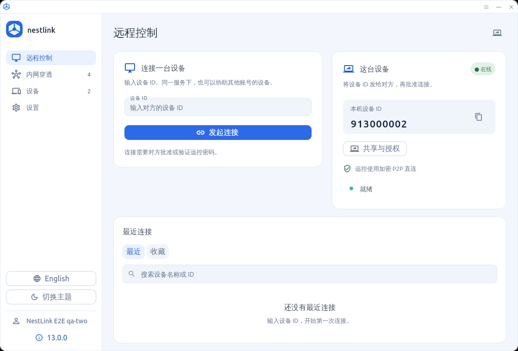This screenshot has width=518, height=351.
Task: Select the 最近 tab
Action: point(134,252)
